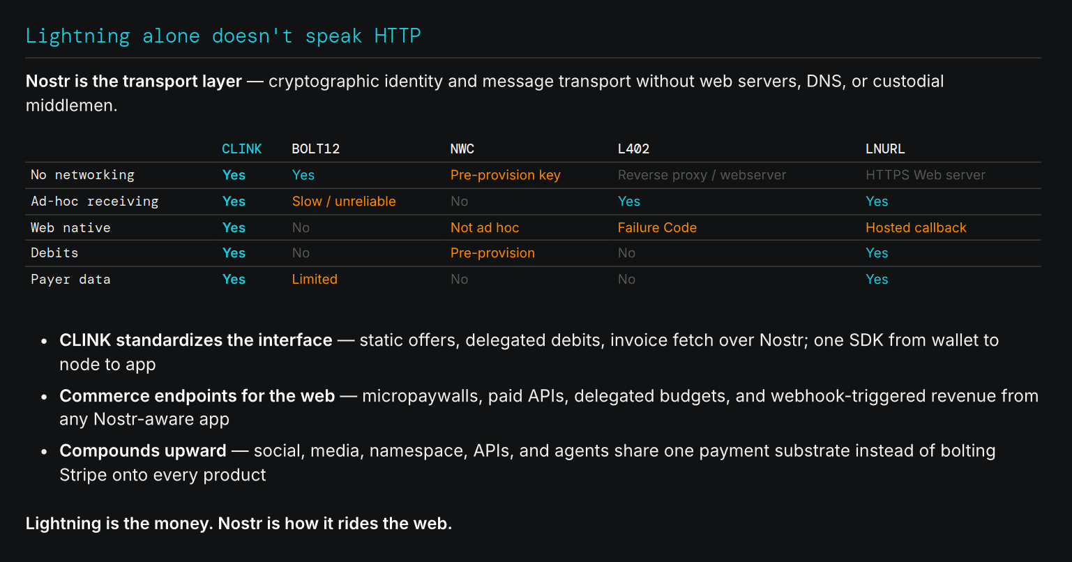Click CLINK's Yes in the Debits row
This screenshot has height=562, width=1072.
(x=234, y=253)
